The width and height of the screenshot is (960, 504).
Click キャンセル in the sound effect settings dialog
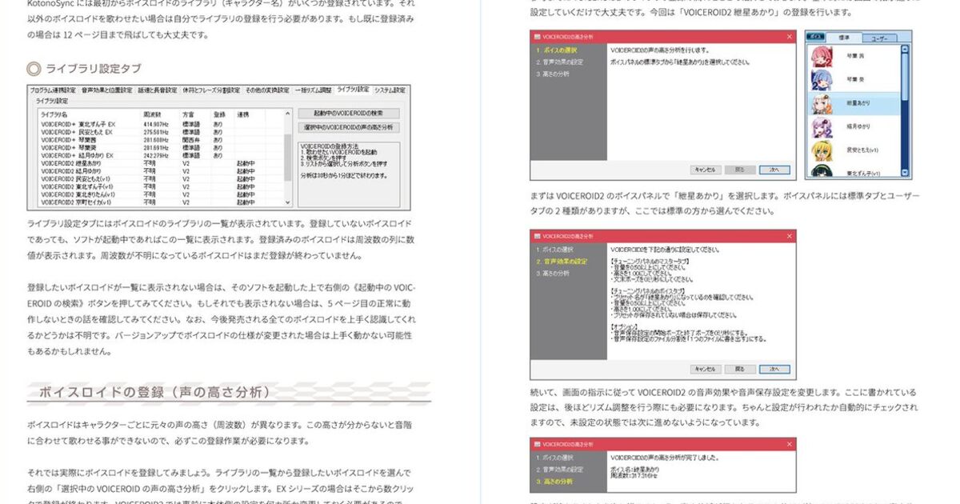(706, 369)
